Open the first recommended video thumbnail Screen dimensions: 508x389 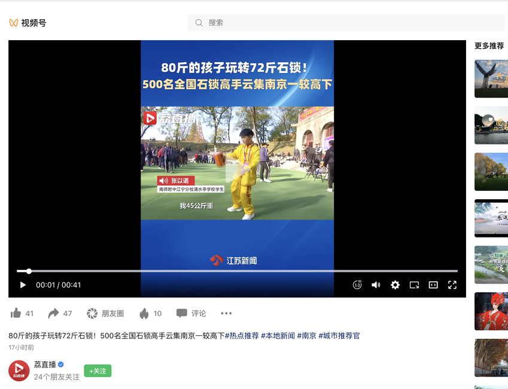(x=491, y=78)
